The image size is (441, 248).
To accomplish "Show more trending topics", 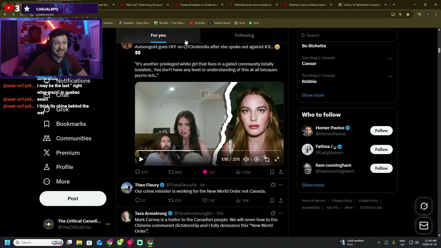I will (x=313, y=95).
